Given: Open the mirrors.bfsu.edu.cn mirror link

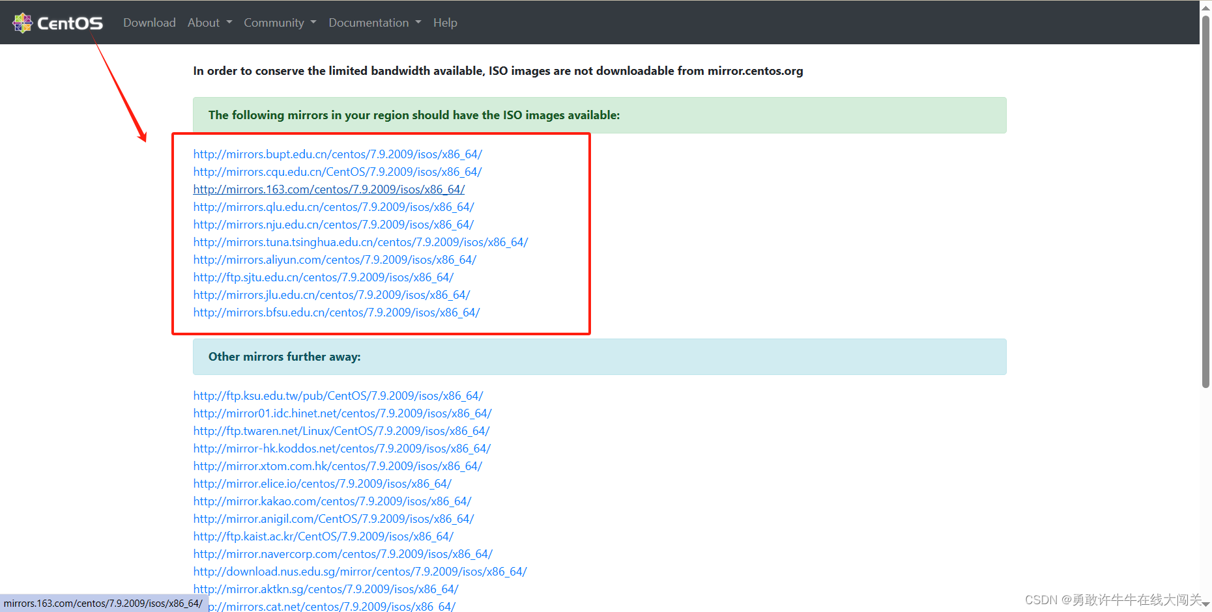Looking at the screenshot, I should point(336,313).
